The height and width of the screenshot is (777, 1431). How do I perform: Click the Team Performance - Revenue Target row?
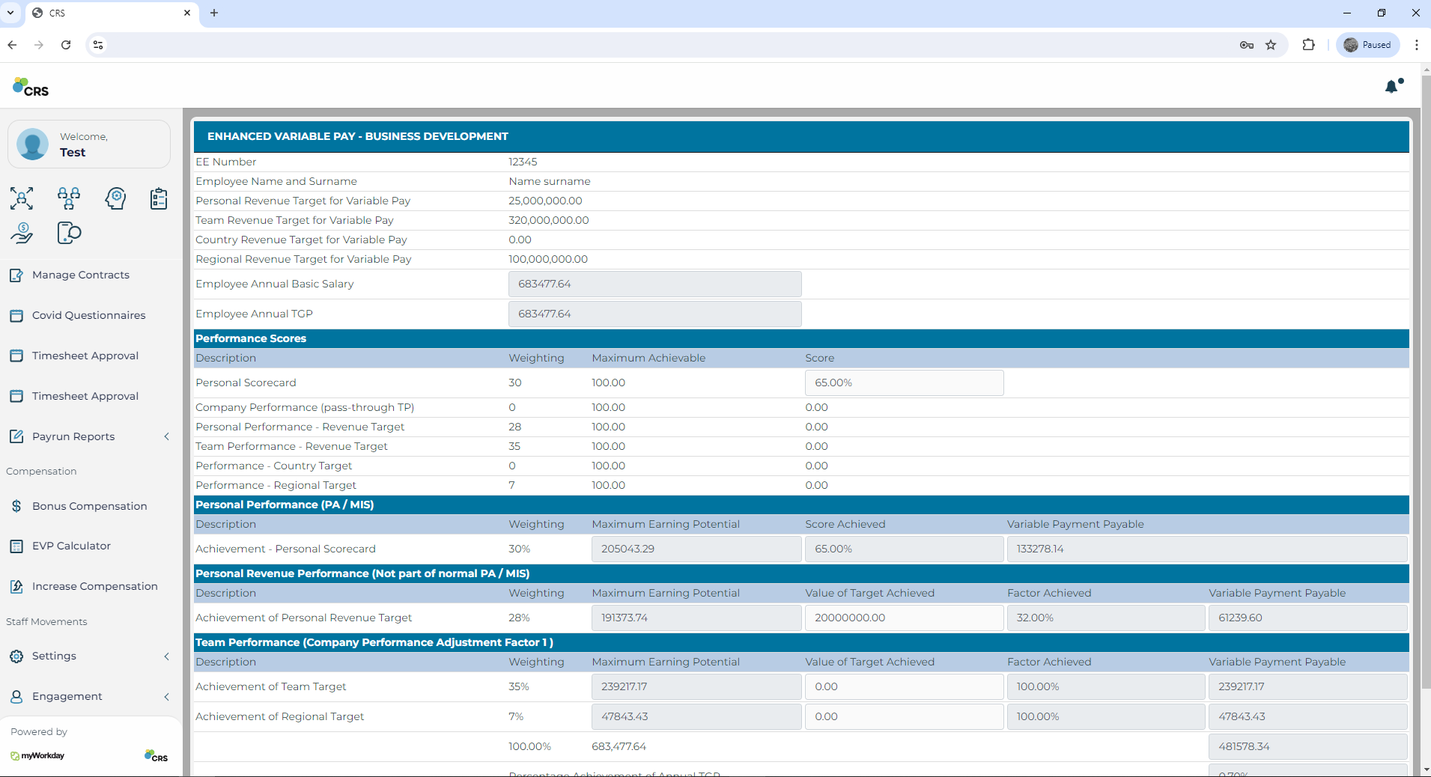pyautogui.click(x=801, y=446)
